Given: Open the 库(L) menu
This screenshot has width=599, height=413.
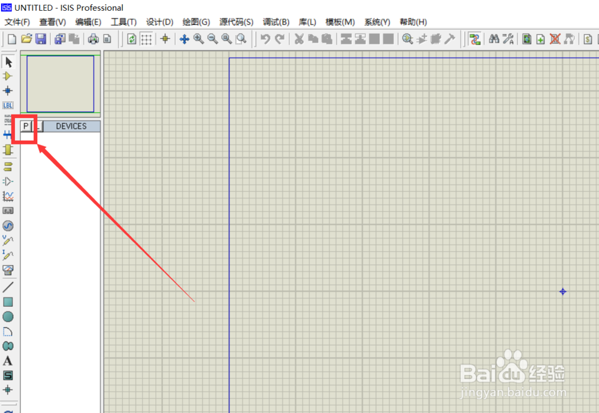Looking at the screenshot, I should pos(307,22).
